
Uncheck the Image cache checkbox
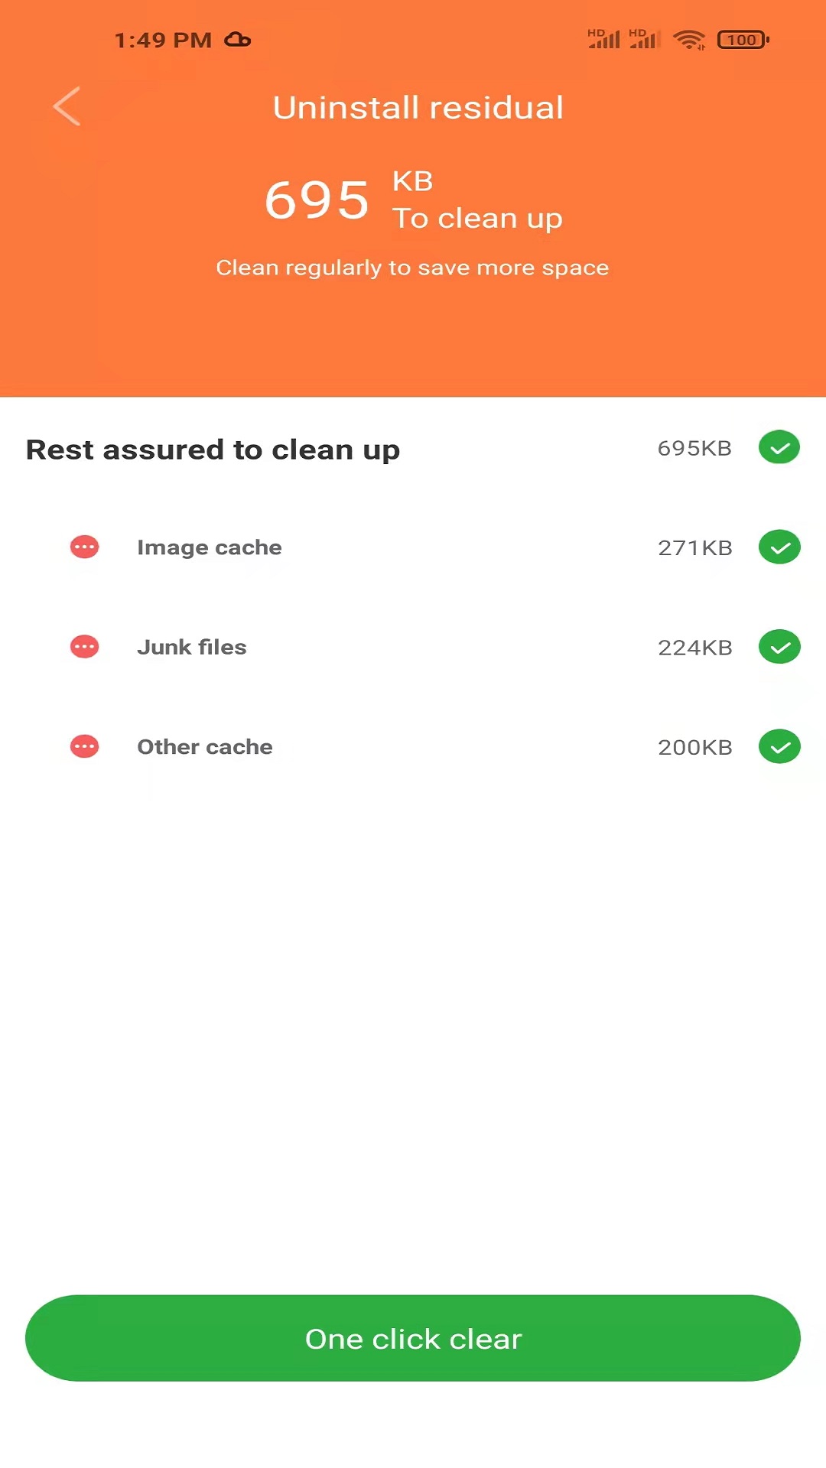click(779, 547)
